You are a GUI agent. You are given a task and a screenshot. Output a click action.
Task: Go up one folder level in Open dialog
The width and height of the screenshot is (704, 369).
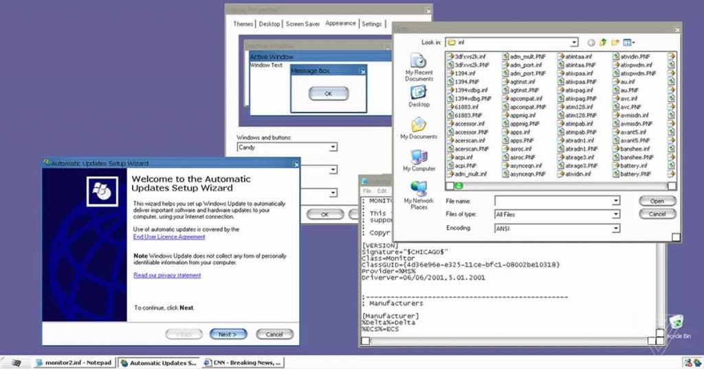point(603,42)
